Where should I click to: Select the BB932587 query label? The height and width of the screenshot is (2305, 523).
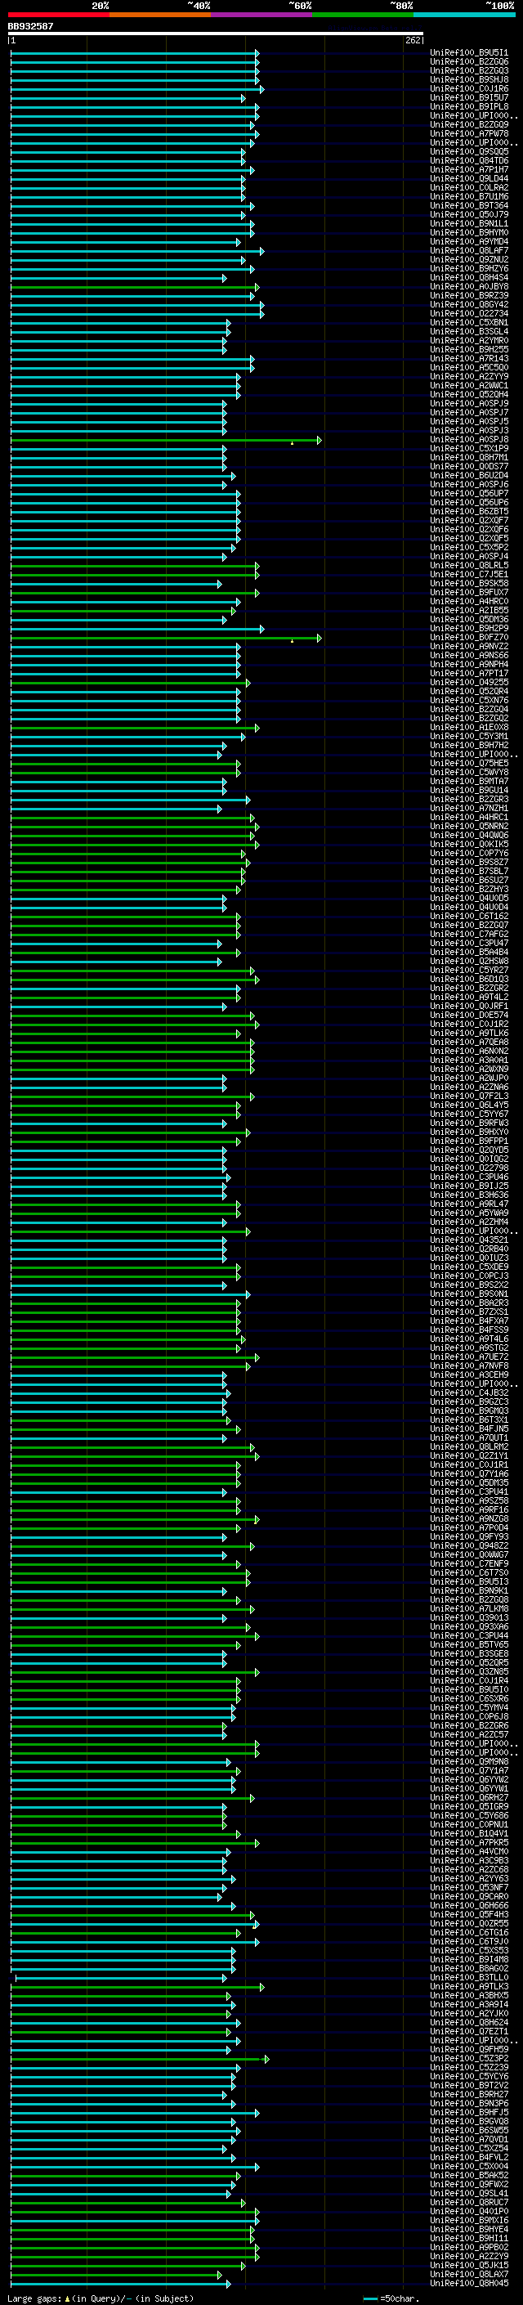click(x=30, y=27)
